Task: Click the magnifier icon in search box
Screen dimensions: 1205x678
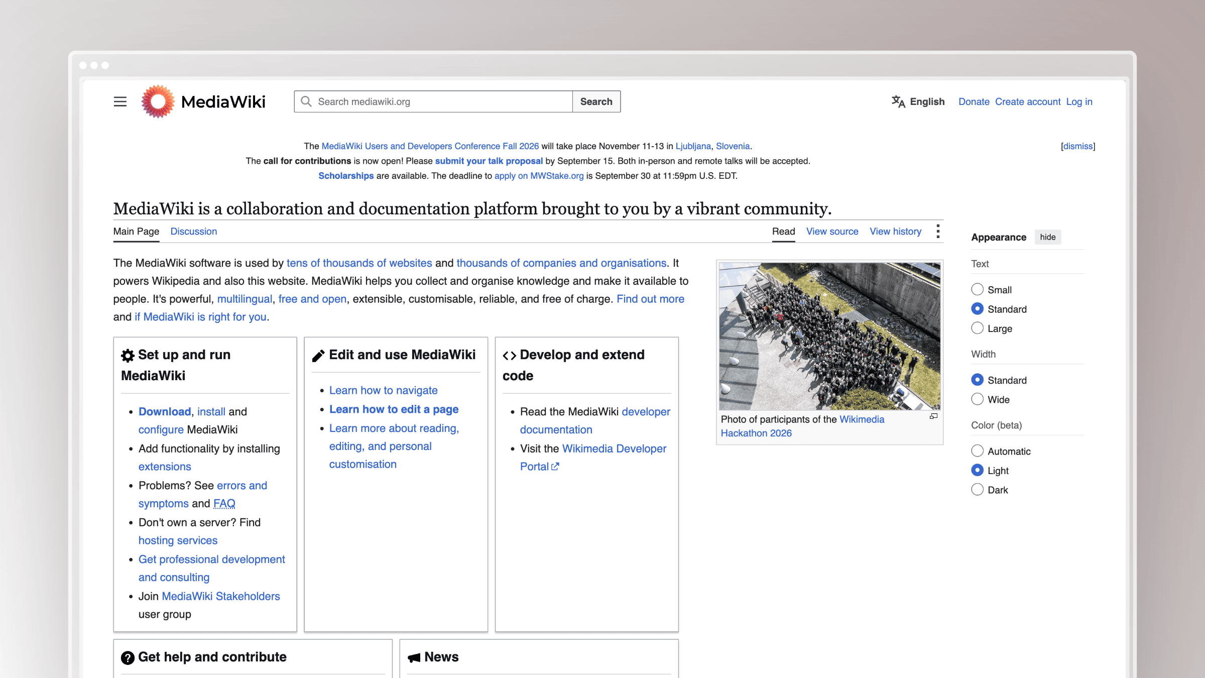Action: 306,101
